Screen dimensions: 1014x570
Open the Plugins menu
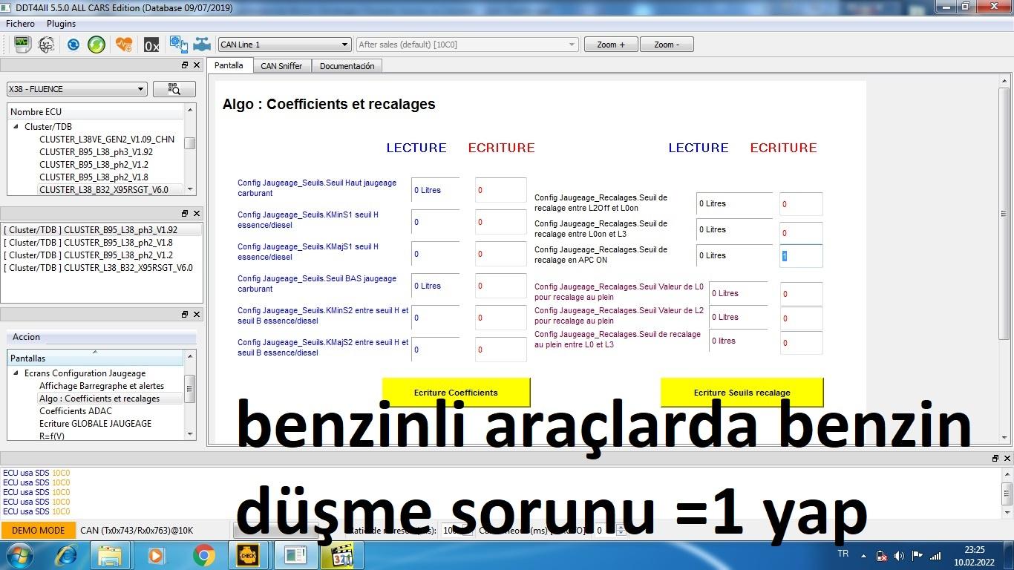[61, 24]
